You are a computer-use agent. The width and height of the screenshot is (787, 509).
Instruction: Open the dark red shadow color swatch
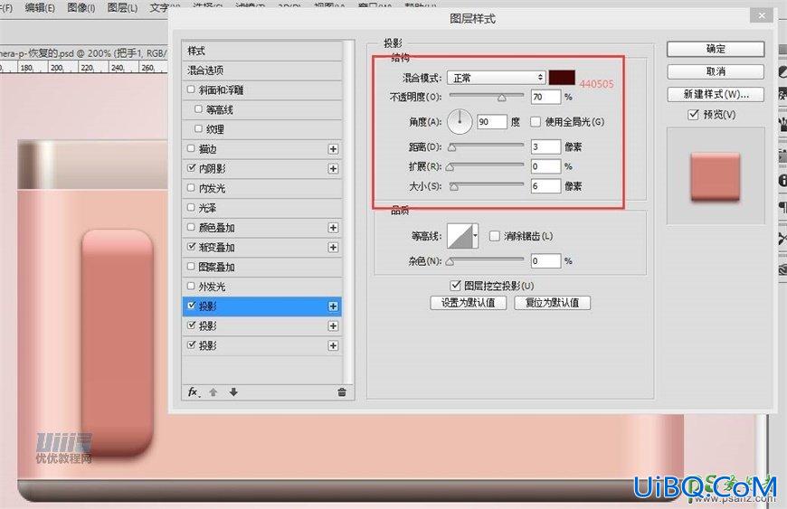point(562,78)
